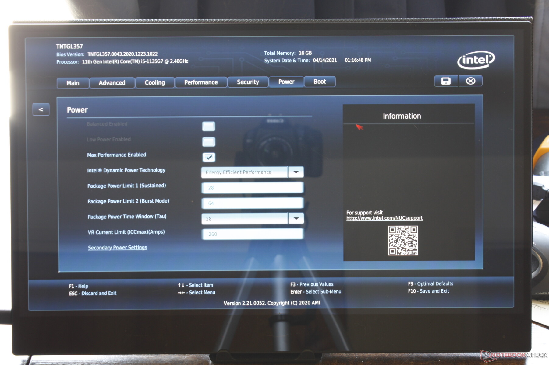Viewport: 549px width, 365px height.
Task: Click the 'VR Current Limit (ICCmax)(Amps)' label
Action: click(x=126, y=232)
